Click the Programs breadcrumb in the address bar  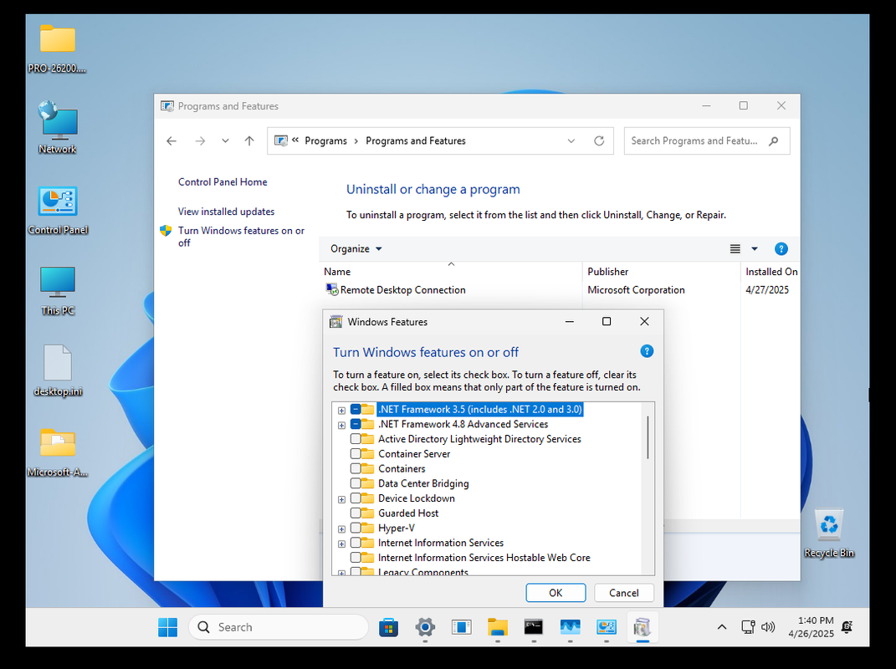coord(325,141)
